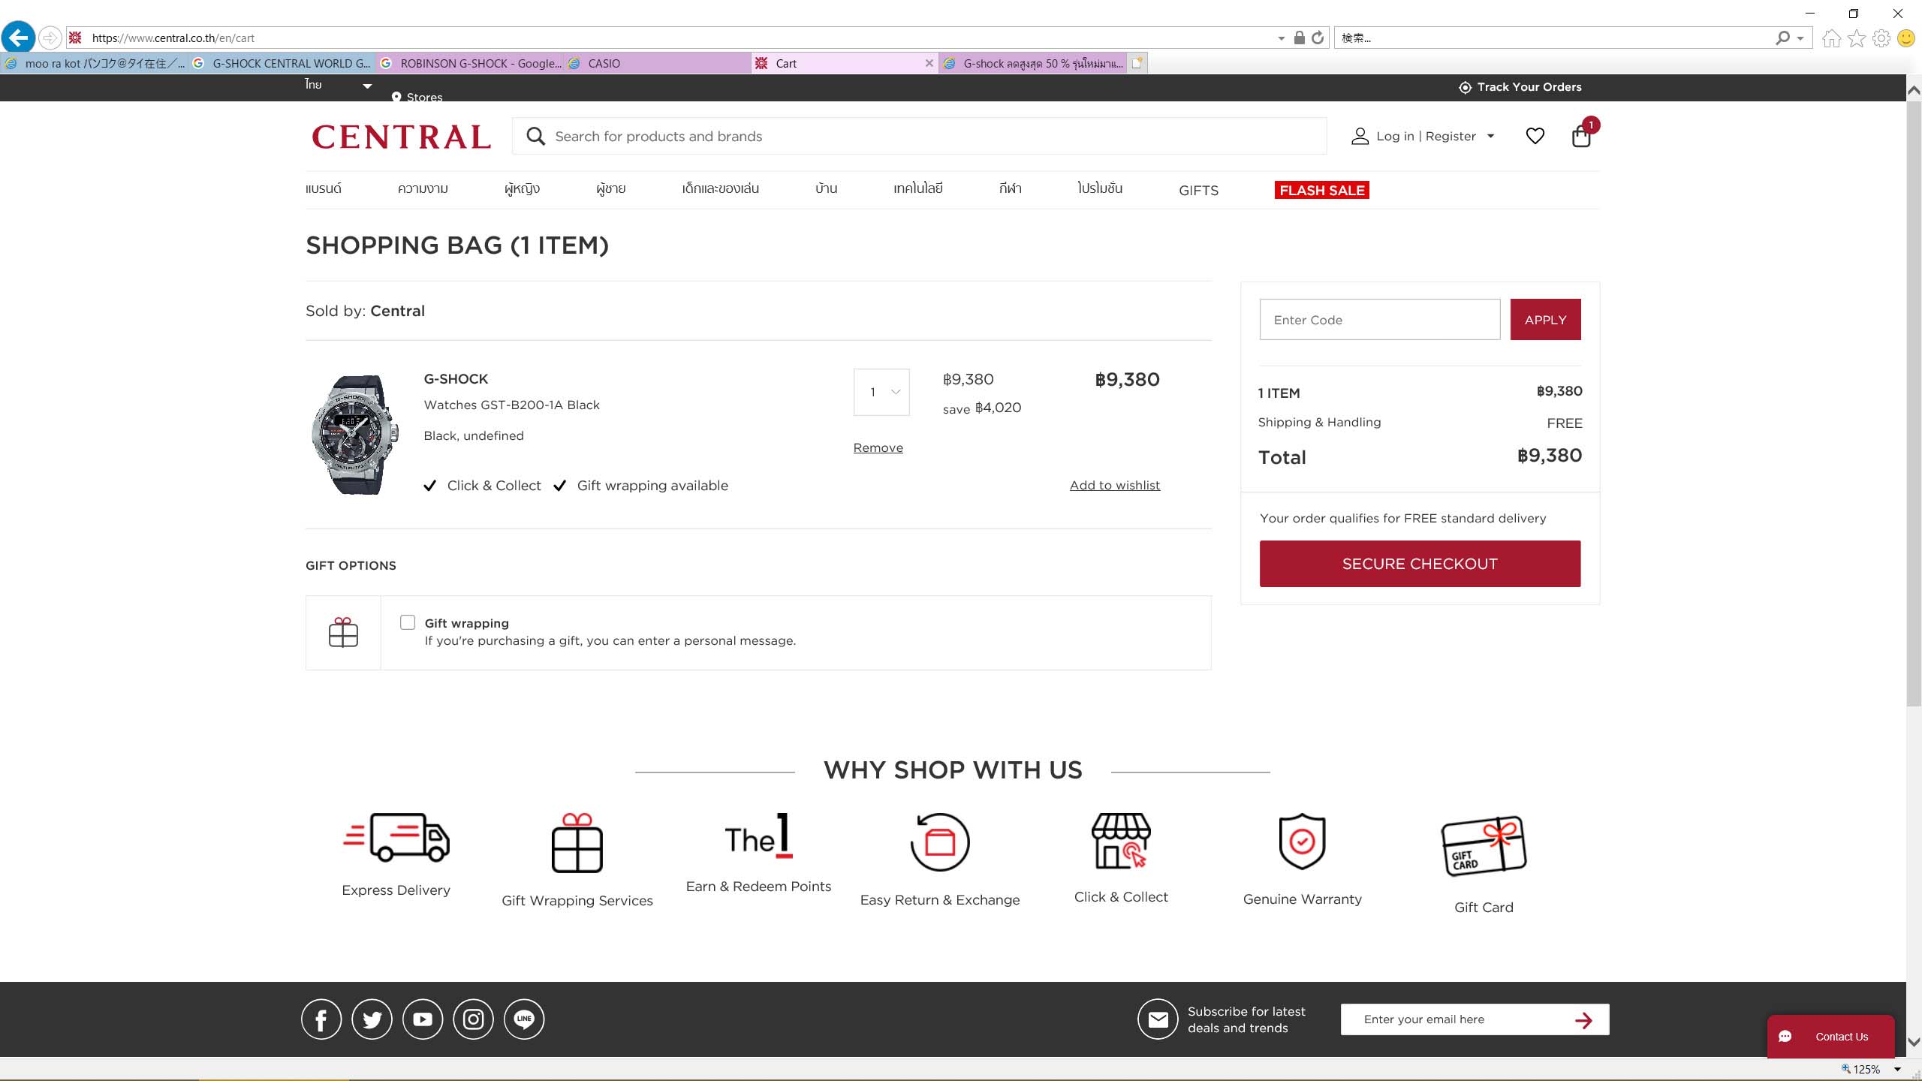This screenshot has height=1081, width=1922.
Task: Expand the Log in | Register dropdown
Action: pos(1491,136)
